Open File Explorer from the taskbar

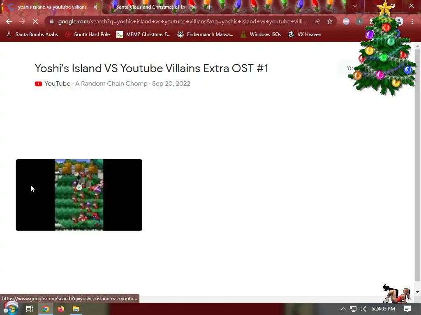76,309
